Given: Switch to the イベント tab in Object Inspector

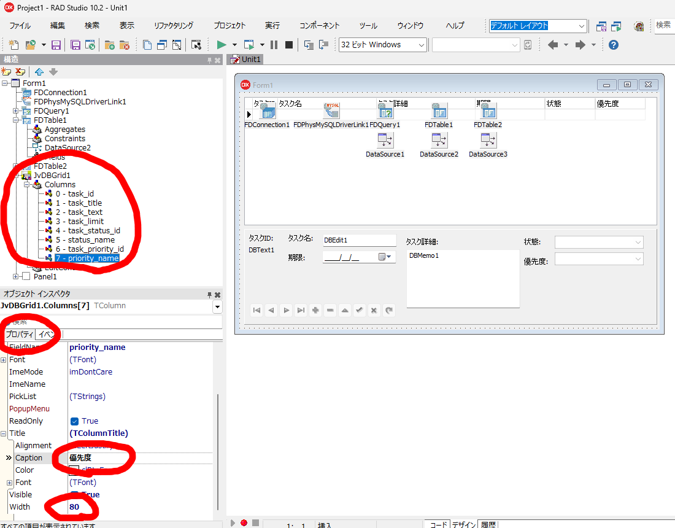Looking at the screenshot, I should click(x=46, y=334).
